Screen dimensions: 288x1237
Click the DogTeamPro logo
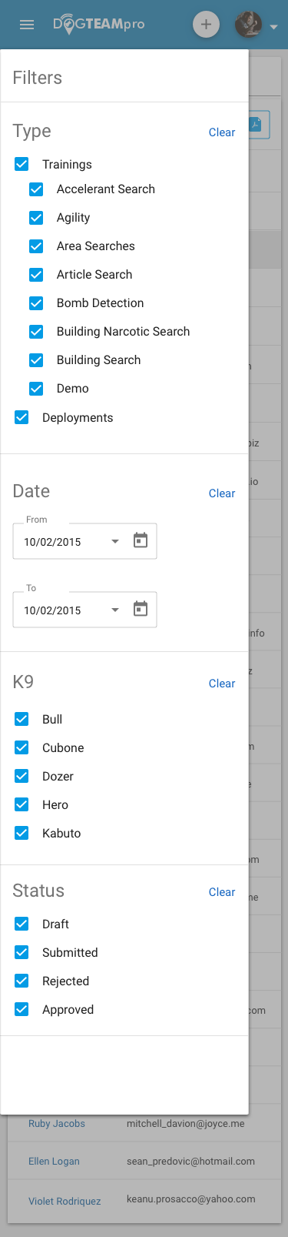click(x=98, y=25)
